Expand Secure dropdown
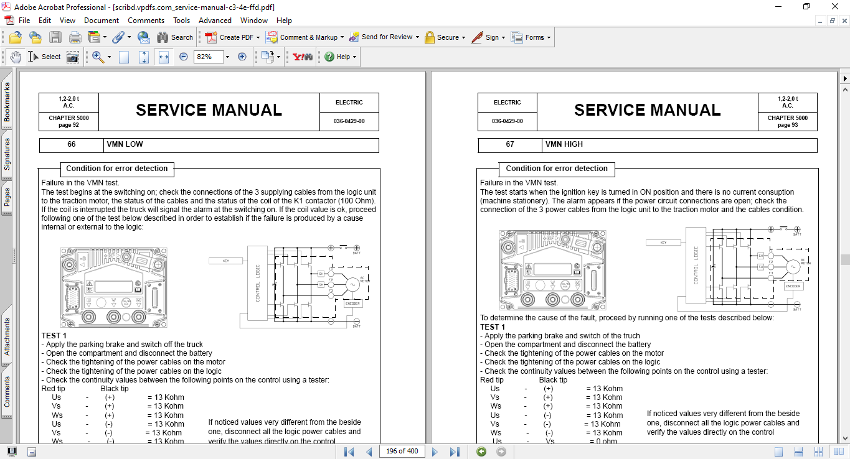The height and width of the screenshot is (459, 850). [464, 37]
